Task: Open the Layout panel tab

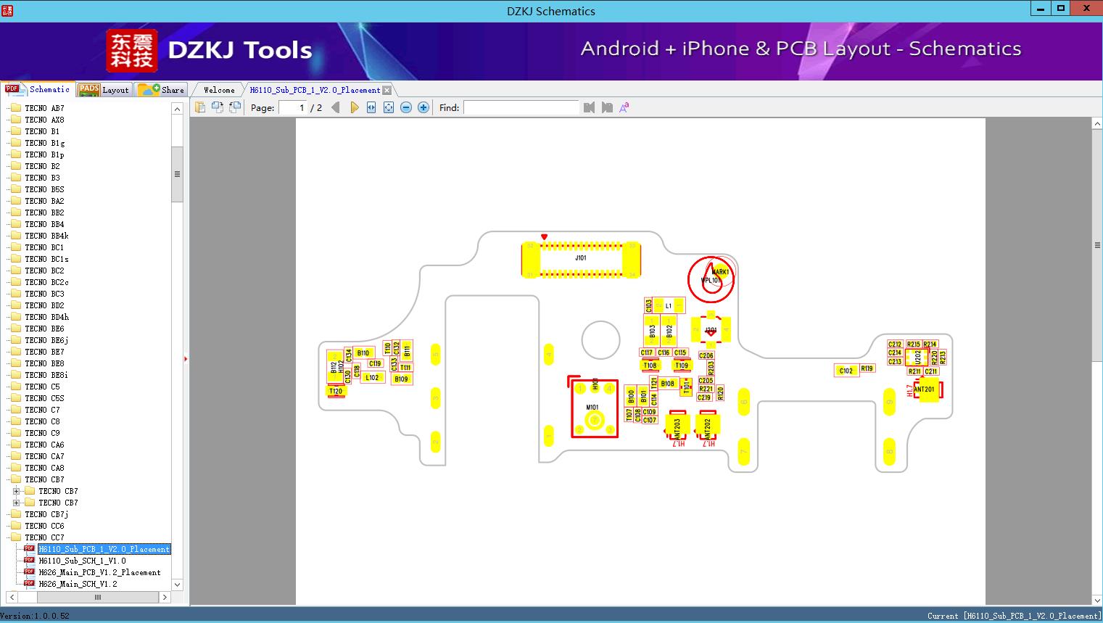Action: click(x=104, y=89)
